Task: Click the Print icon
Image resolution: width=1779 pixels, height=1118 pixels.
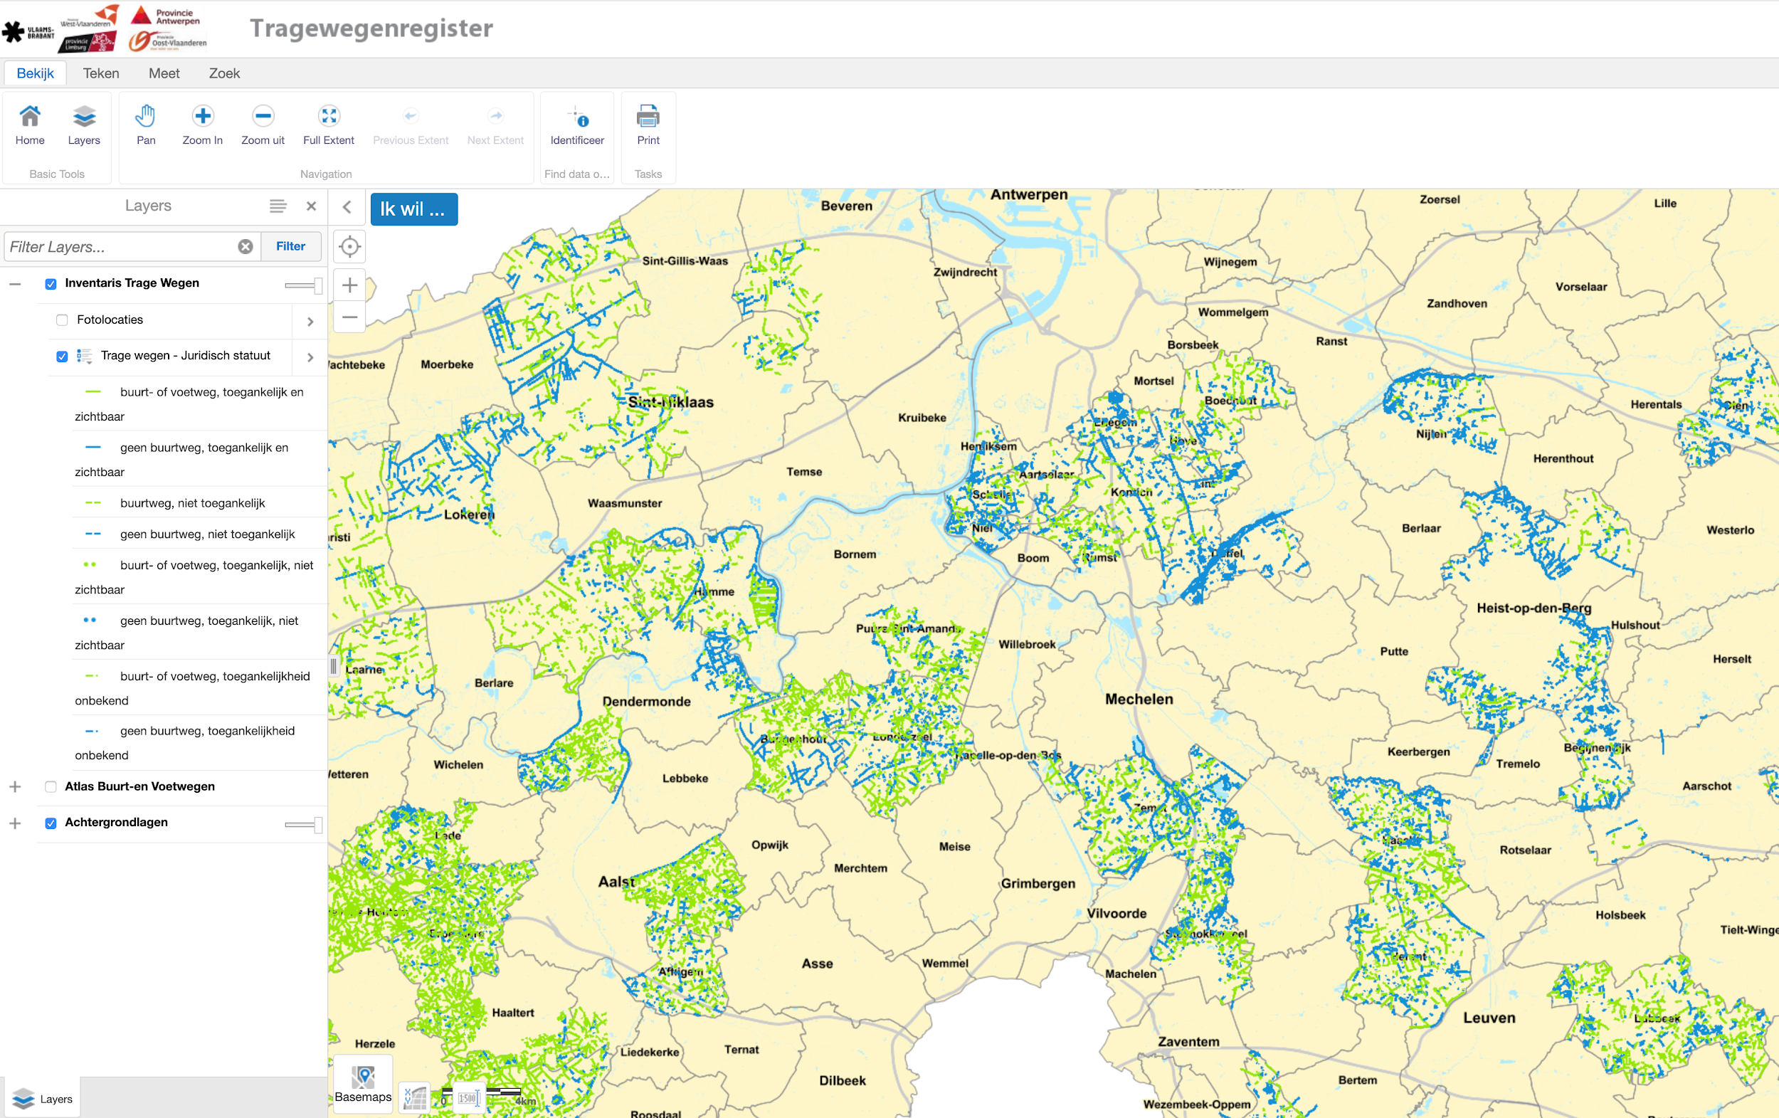Action: (x=648, y=117)
